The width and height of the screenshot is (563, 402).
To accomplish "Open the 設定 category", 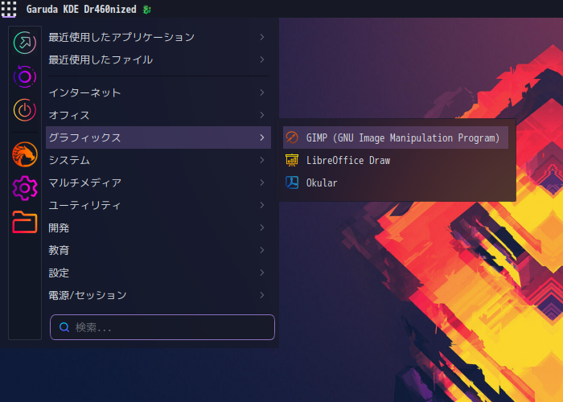I will coord(158,273).
